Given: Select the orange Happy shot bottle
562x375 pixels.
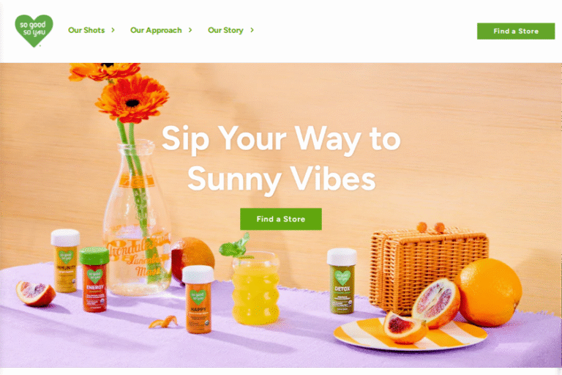Looking at the screenshot, I should coord(198,300).
